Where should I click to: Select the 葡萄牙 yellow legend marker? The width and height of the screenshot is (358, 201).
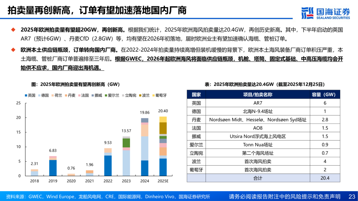pos(153,96)
